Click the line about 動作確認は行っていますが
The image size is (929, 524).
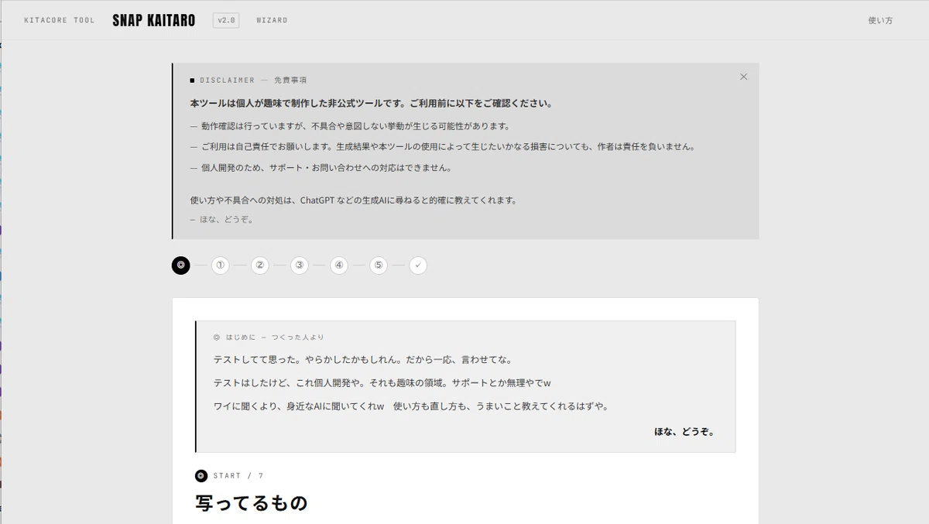point(350,126)
